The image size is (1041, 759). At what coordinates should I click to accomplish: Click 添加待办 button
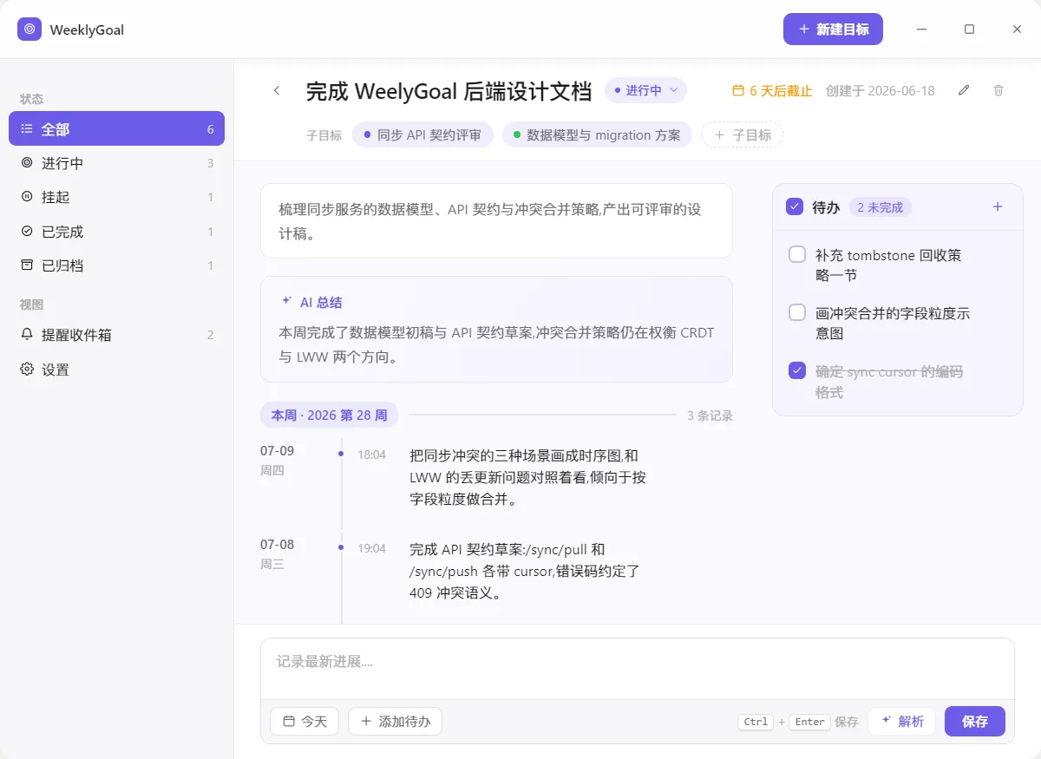pos(395,721)
